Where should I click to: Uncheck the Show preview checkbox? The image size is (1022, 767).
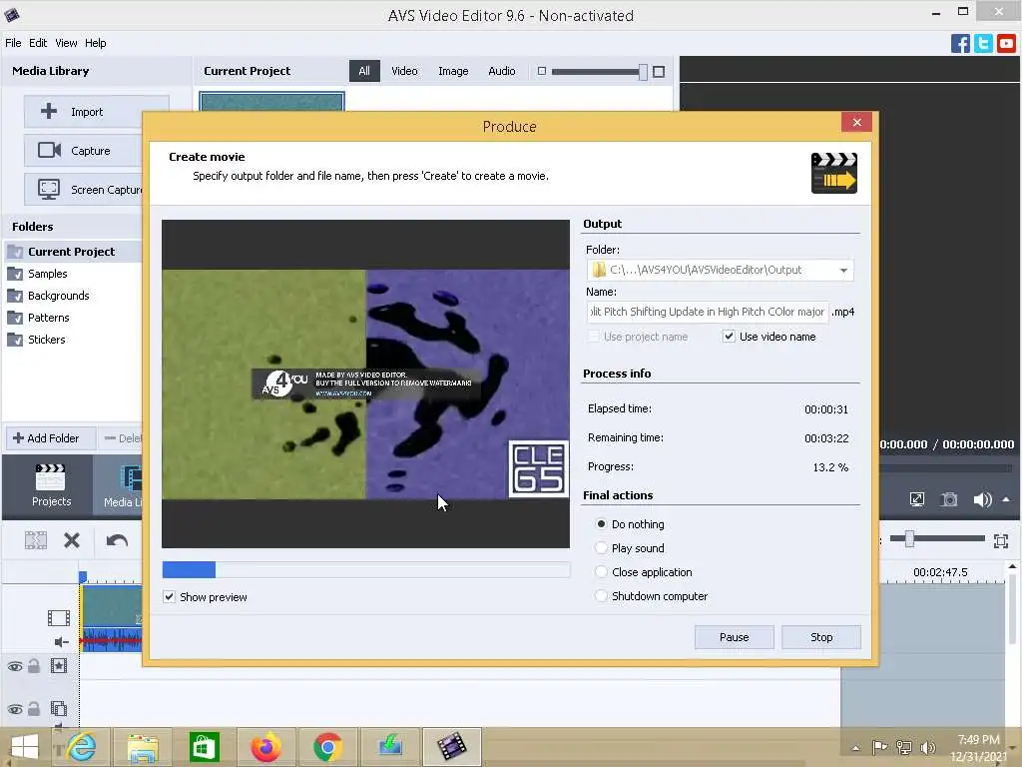pyautogui.click(x=170, y=597)
